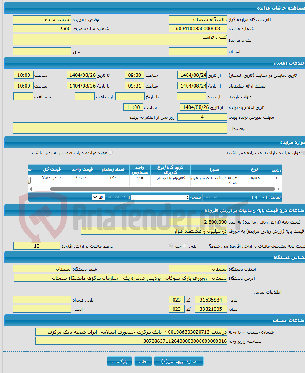Image resolution: width=305 pixels, height=373 pixels.
Task: Click the بازگشت back button
Action: [x=119, y=362]
